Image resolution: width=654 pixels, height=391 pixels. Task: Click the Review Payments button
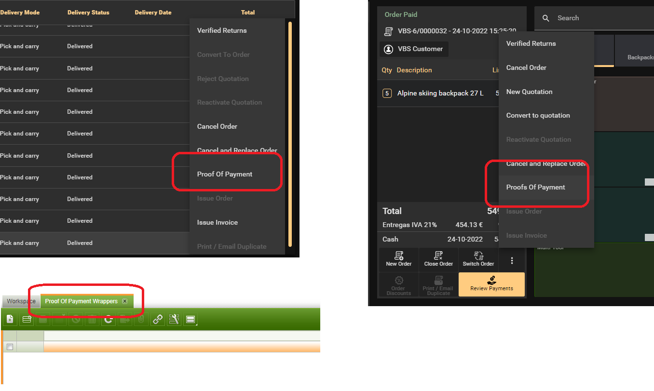click(x=491, y=284)
